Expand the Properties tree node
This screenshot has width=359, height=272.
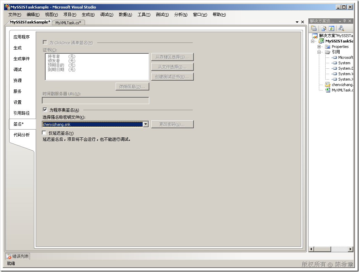click(x=319, y=47)
